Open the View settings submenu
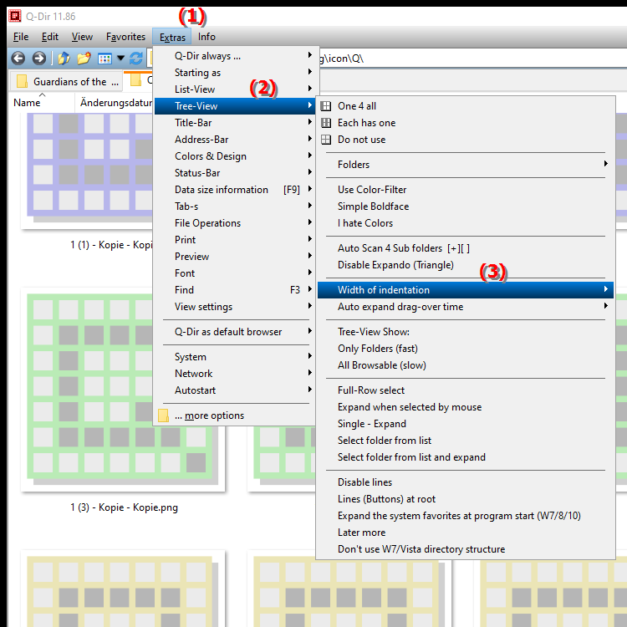This screenshot has width=627, height=627. pos(235,307)
